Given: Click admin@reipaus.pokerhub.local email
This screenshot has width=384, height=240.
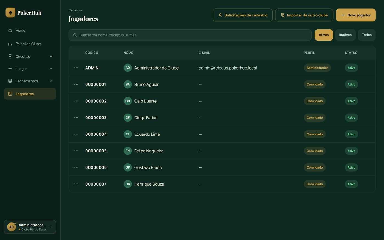Looking at the screenshot, I should coord(228,68).
